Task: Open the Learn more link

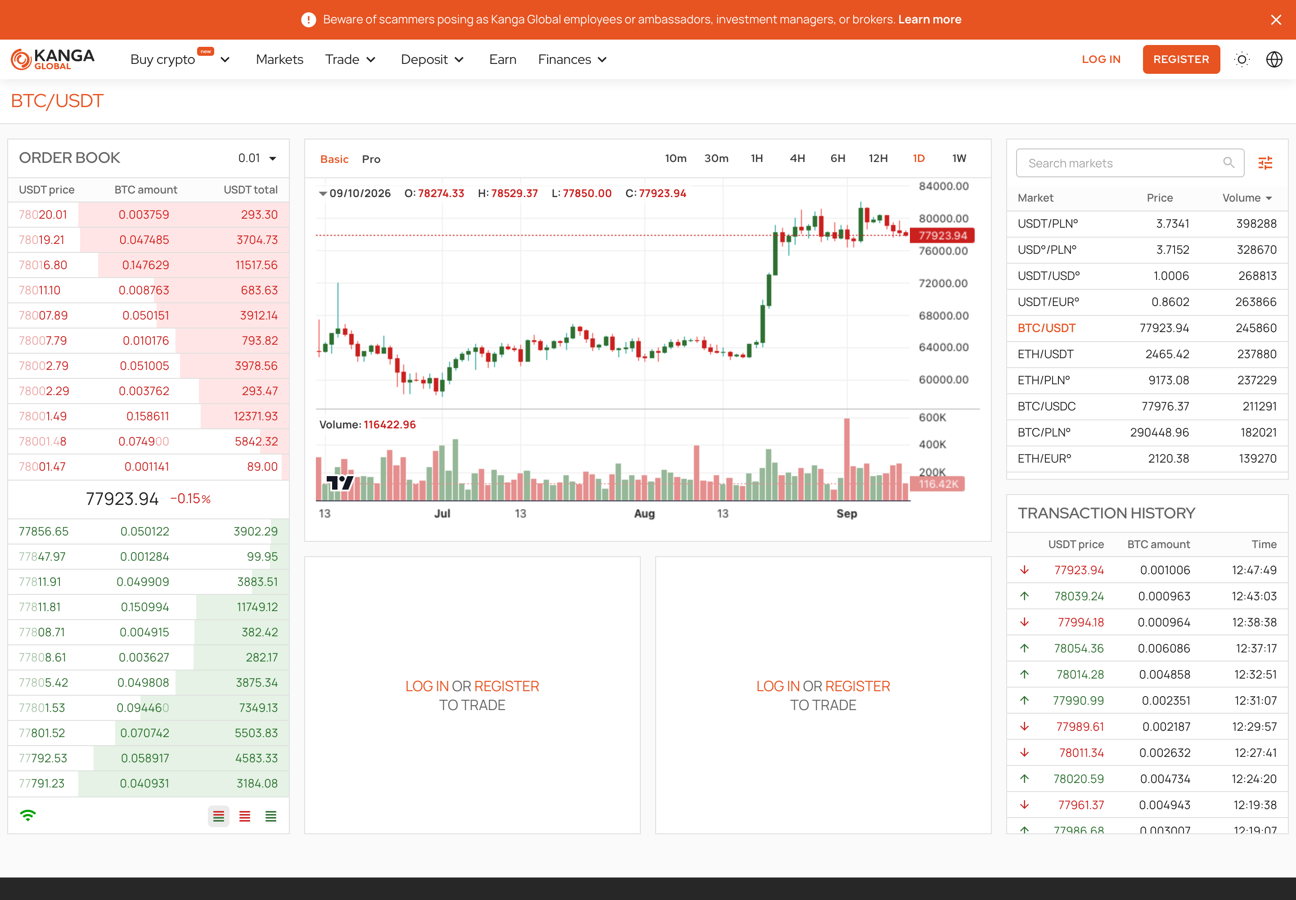Action: (x=929, y=19)
